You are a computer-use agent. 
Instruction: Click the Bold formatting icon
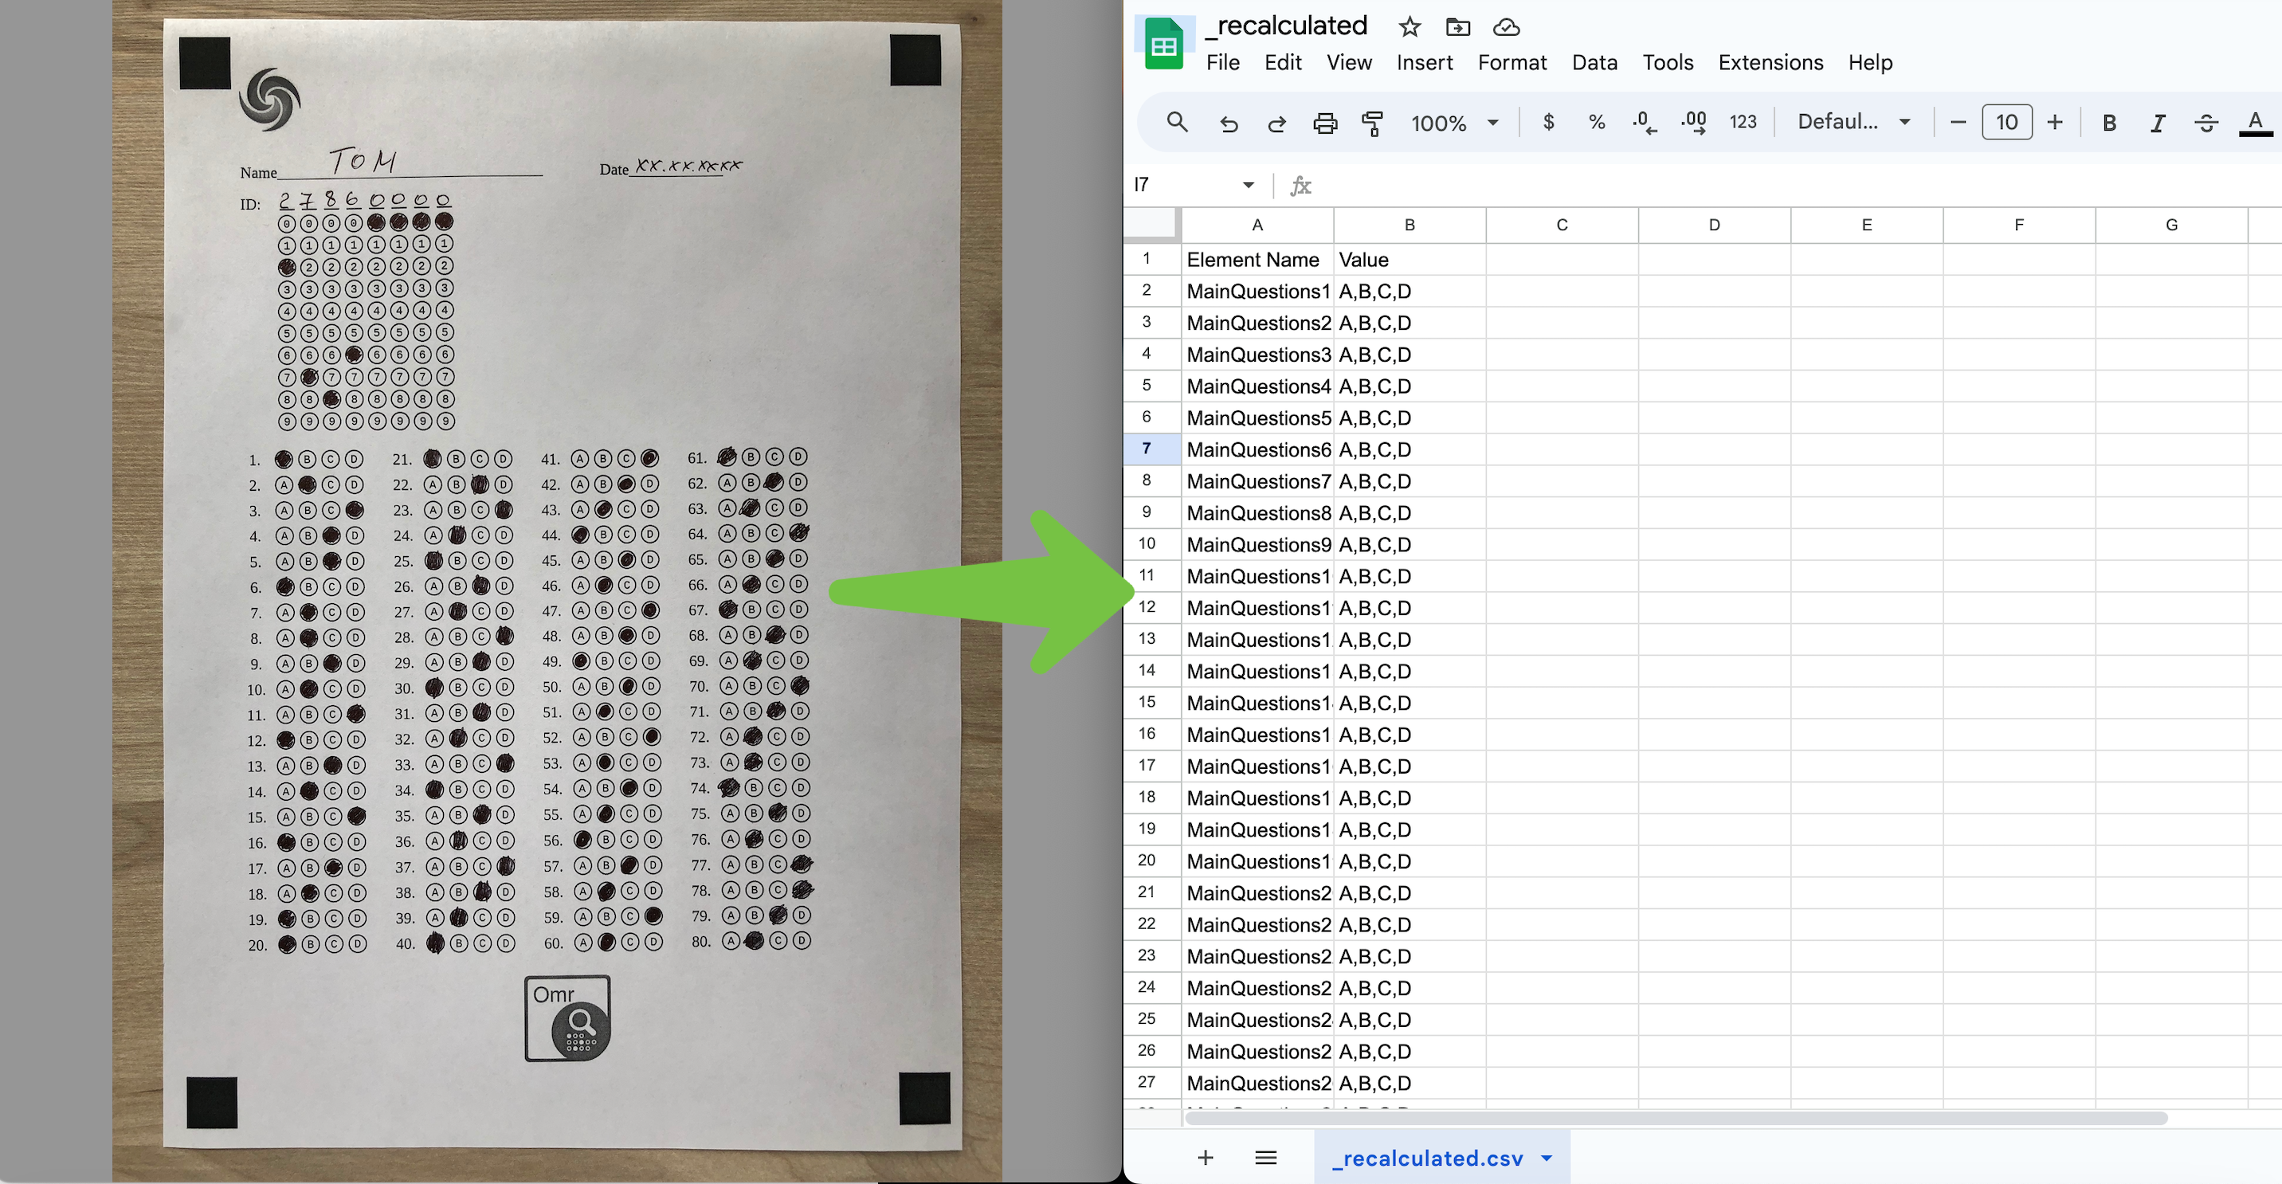pos(2108,120)
